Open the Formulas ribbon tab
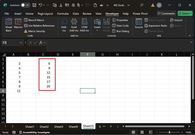Screen dimensions: 195x135 tap(63, 14)
